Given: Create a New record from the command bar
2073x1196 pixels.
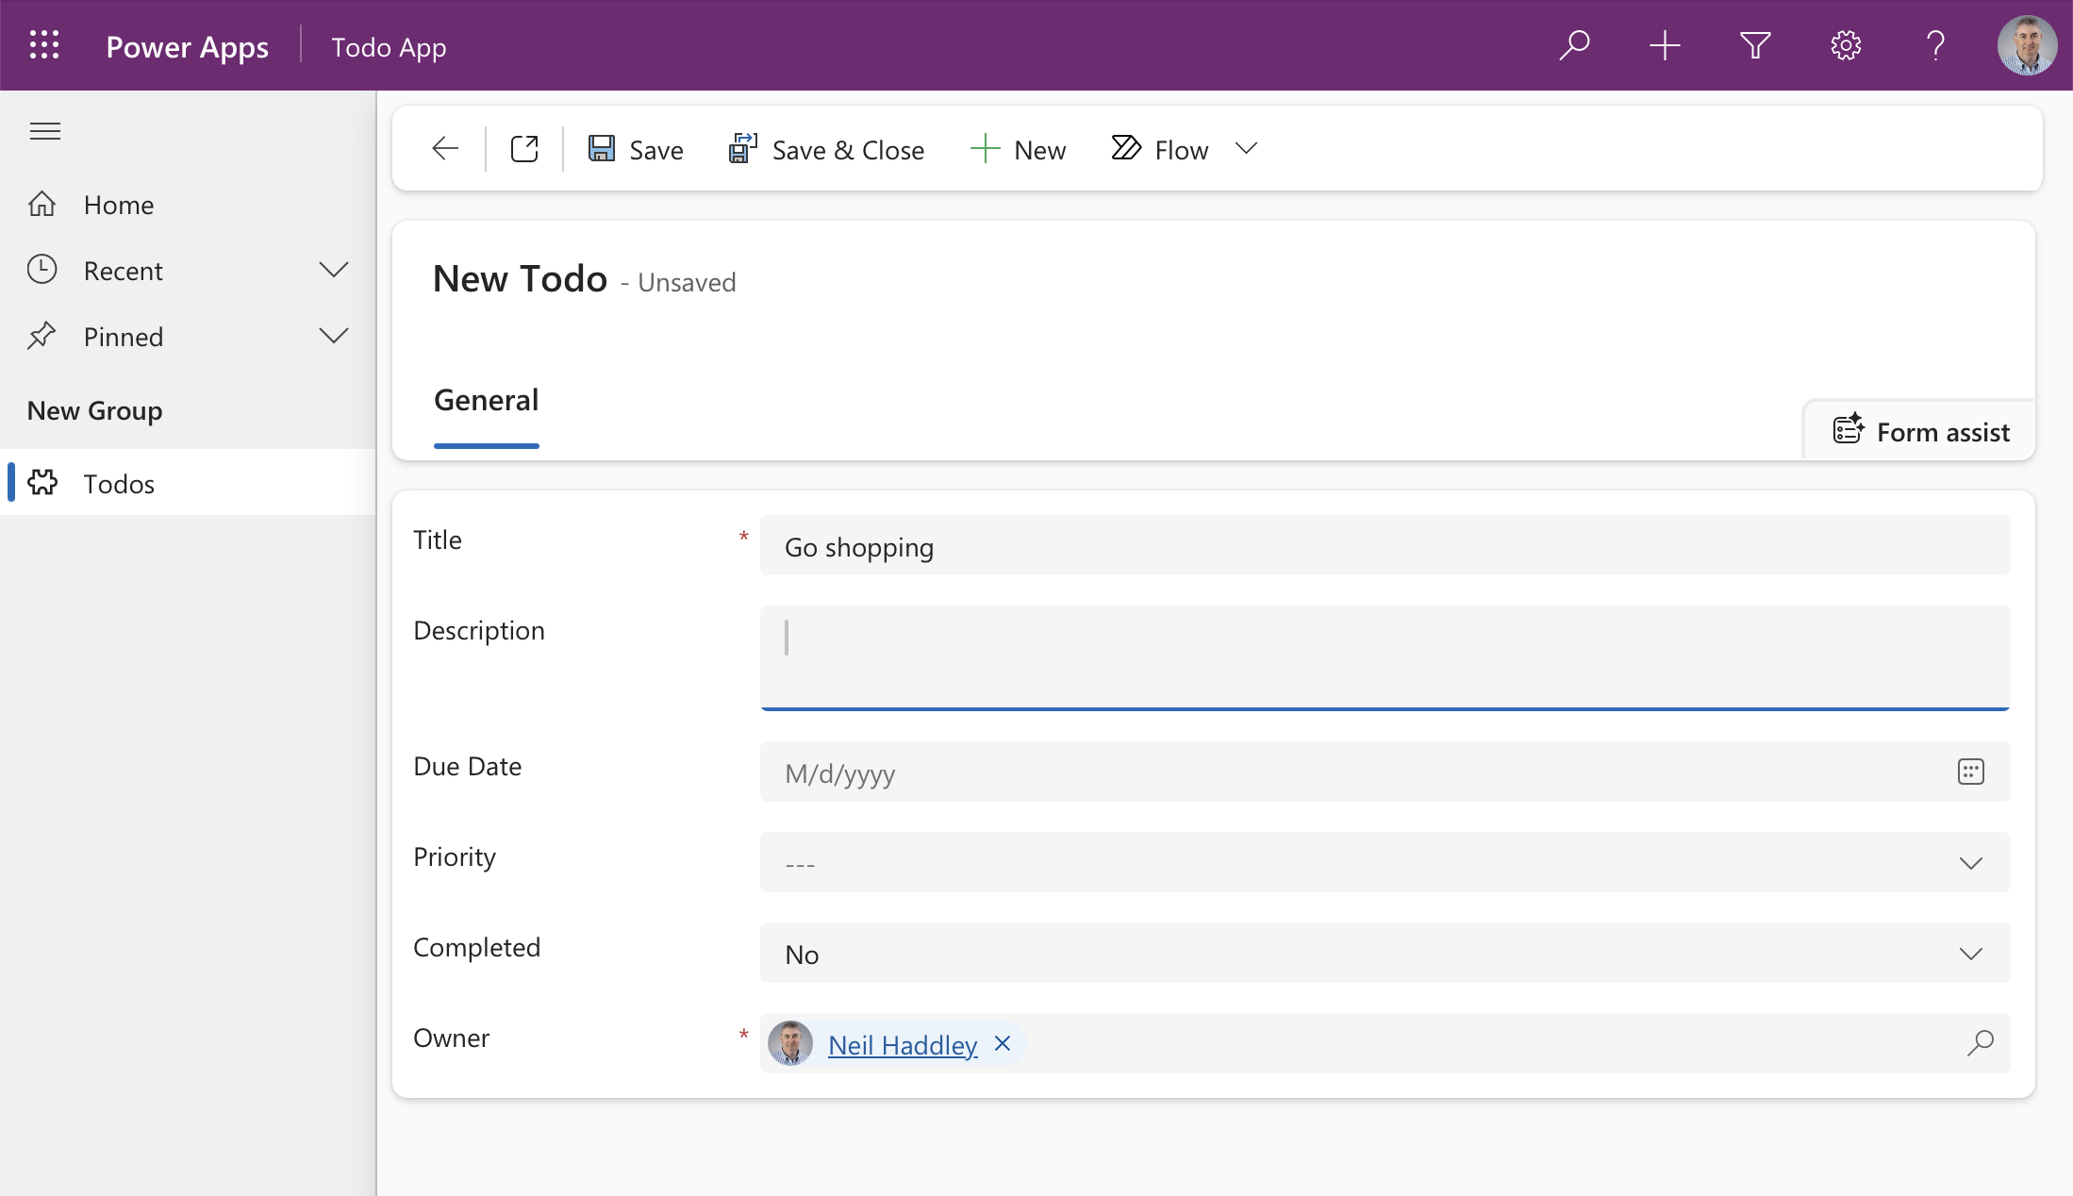Looking at the screenshot, I should 1018,149.
